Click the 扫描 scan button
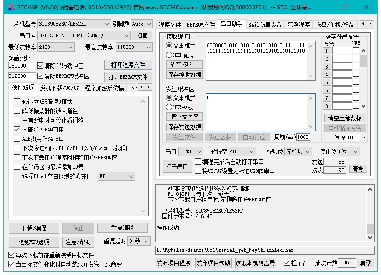Screen dimensions: 381x275 point(142,35)
